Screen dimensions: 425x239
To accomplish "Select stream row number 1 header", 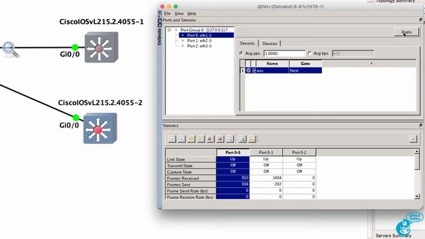I will (242, 70).
